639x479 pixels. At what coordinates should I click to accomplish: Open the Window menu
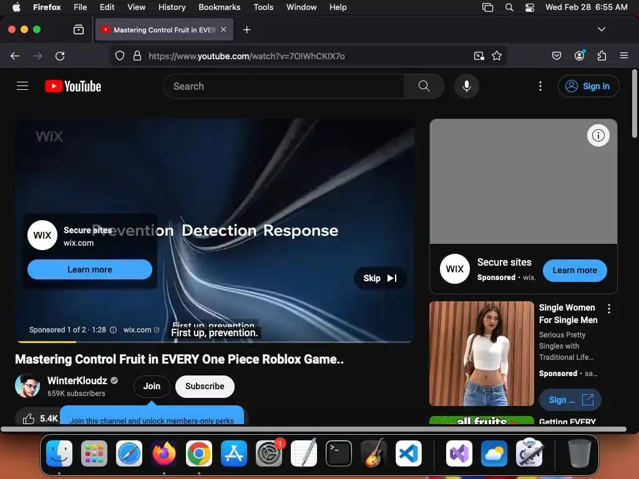coord(301,7)
